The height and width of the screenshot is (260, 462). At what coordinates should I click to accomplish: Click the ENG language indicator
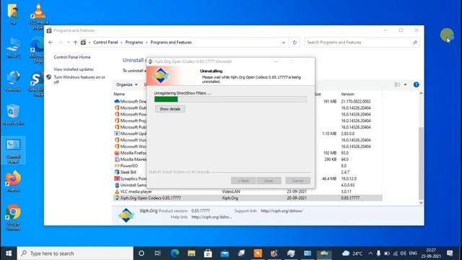point(413,253)
